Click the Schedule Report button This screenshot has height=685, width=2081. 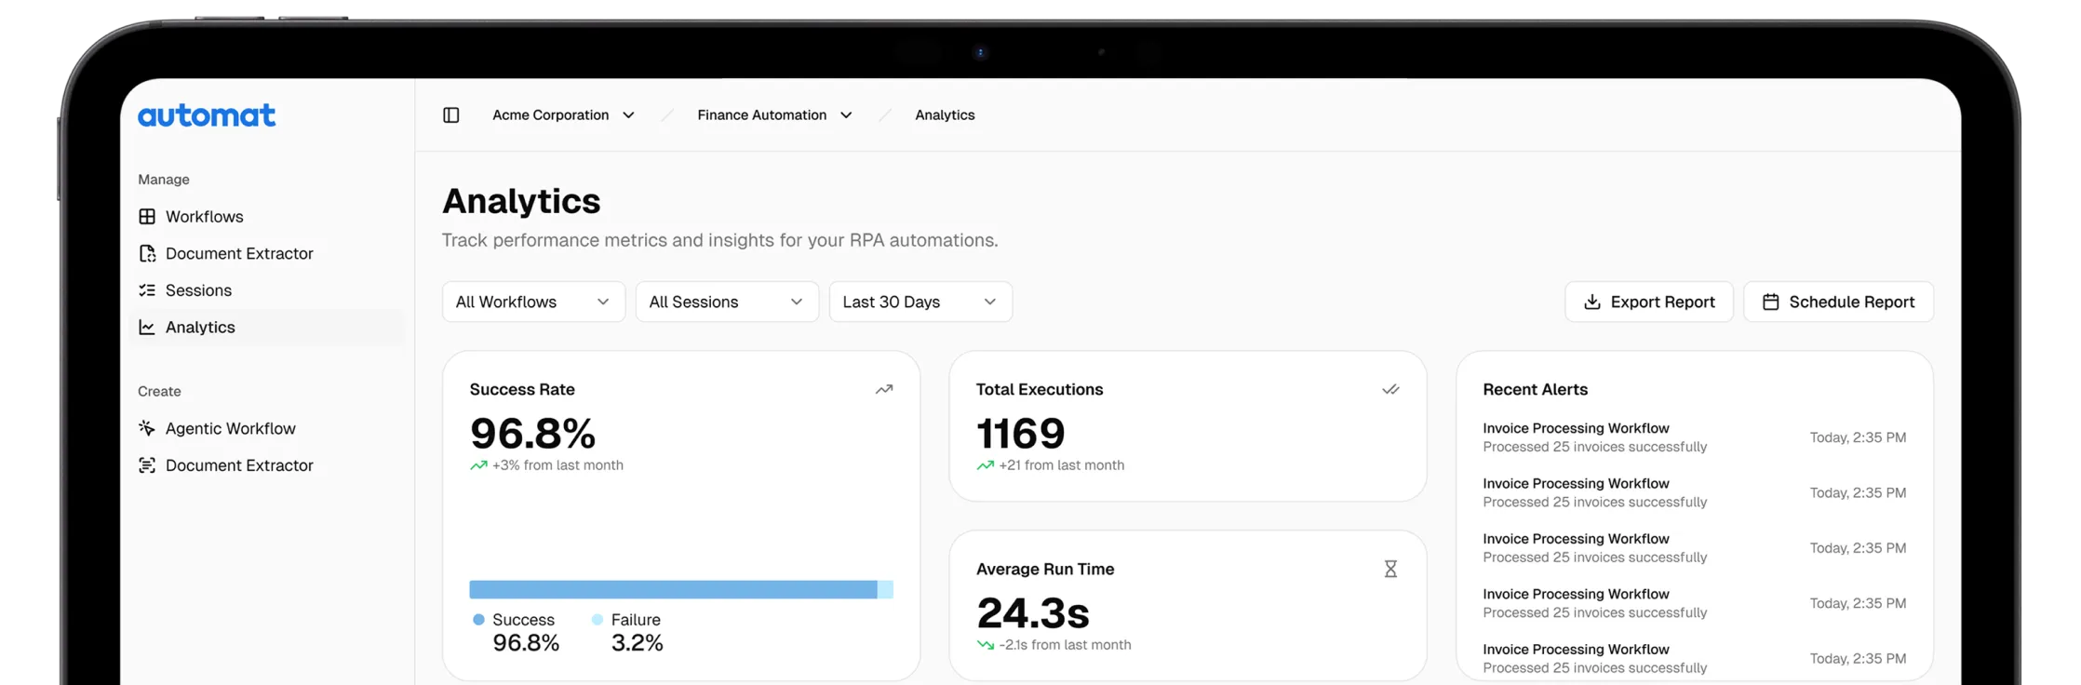pos(1838,302)
